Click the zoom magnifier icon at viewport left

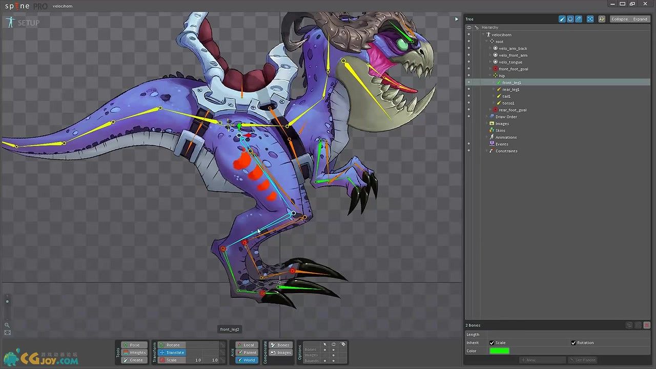coord(7,325)
